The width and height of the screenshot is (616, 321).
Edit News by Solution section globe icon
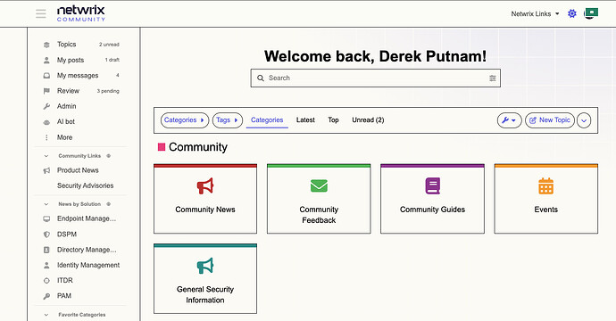[108, 204]
